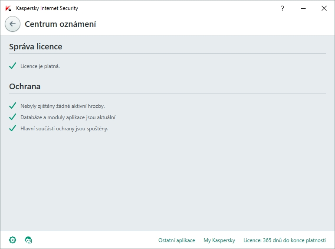
Task: Open help with the question mark
Action: [x=282, y=8]
